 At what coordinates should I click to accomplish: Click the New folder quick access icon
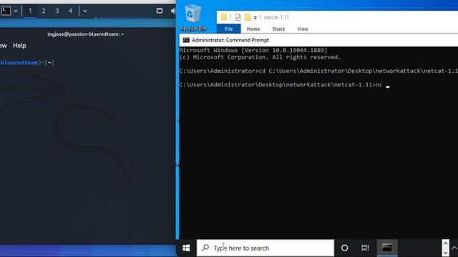click(248, 17)
